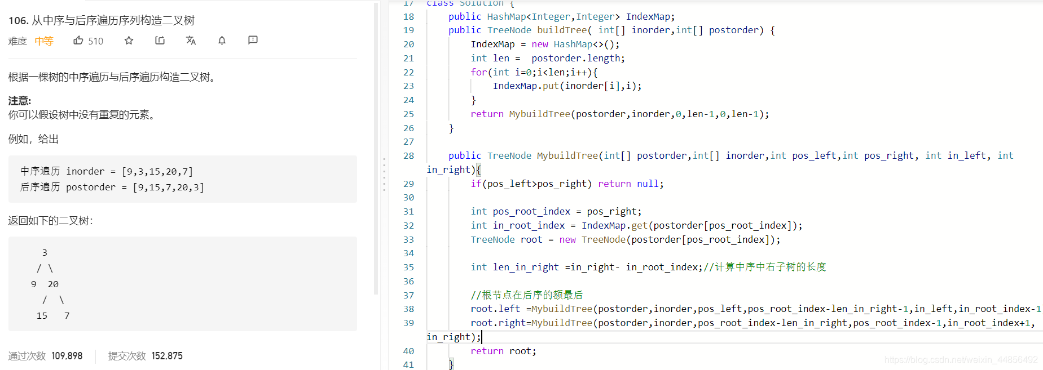Screen dimensions: 1043x370
Task: Click the 510 likes count
Action: pos(96,41)
